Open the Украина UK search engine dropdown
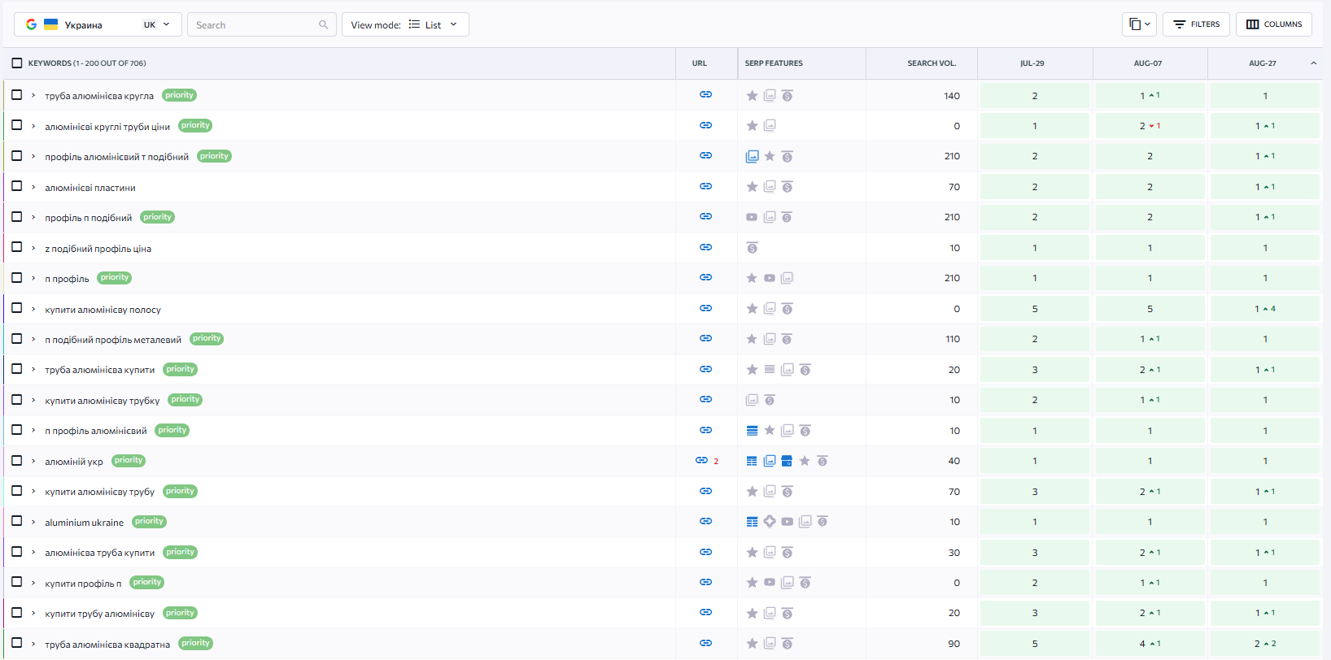Viewport: 1331px width, 660px height. point(98,25)
